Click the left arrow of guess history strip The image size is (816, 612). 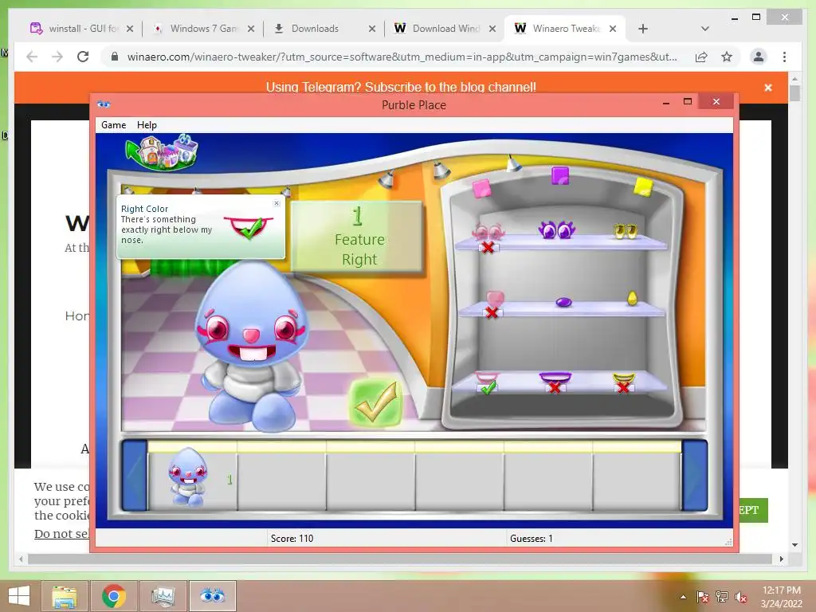(134, 475)
